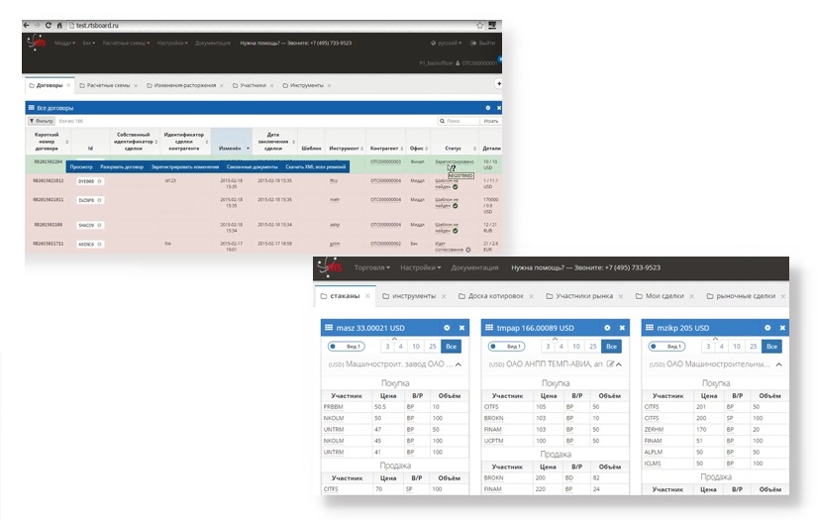Screen dimensions: 817x520
Task: Click grid icon in tmpap panel header
Action: [489, 328]
